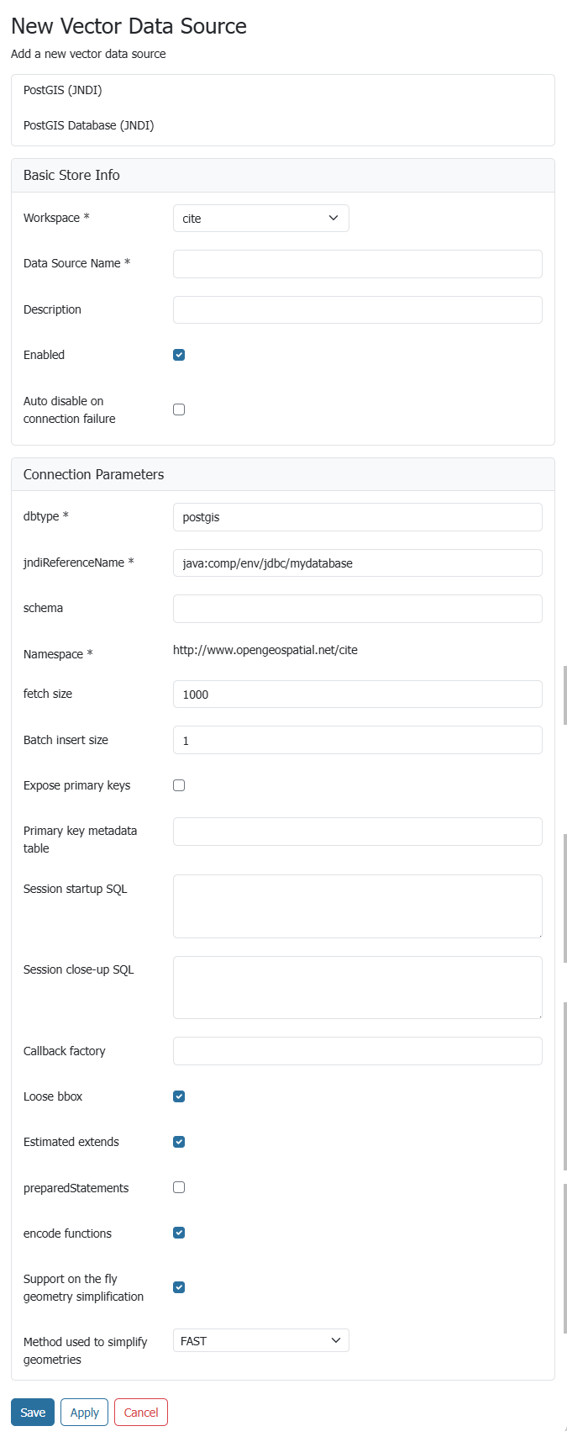This screenshot has width=567, height=1442.
Task: Click the Data Source Name field
Action: click(x=357, y=264)
